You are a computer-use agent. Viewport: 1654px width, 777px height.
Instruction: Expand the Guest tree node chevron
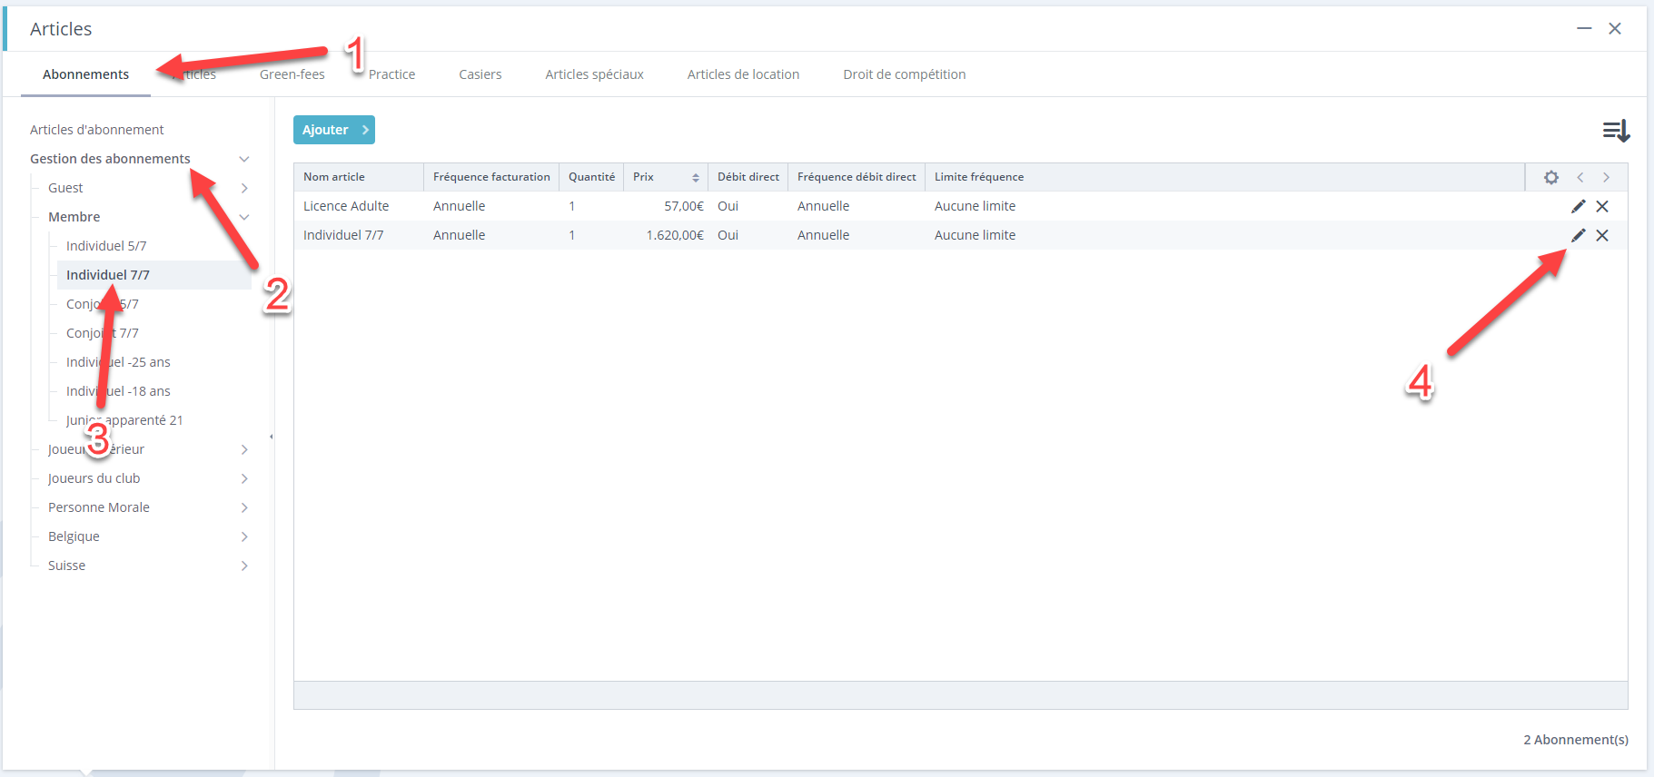coord(244,188)
